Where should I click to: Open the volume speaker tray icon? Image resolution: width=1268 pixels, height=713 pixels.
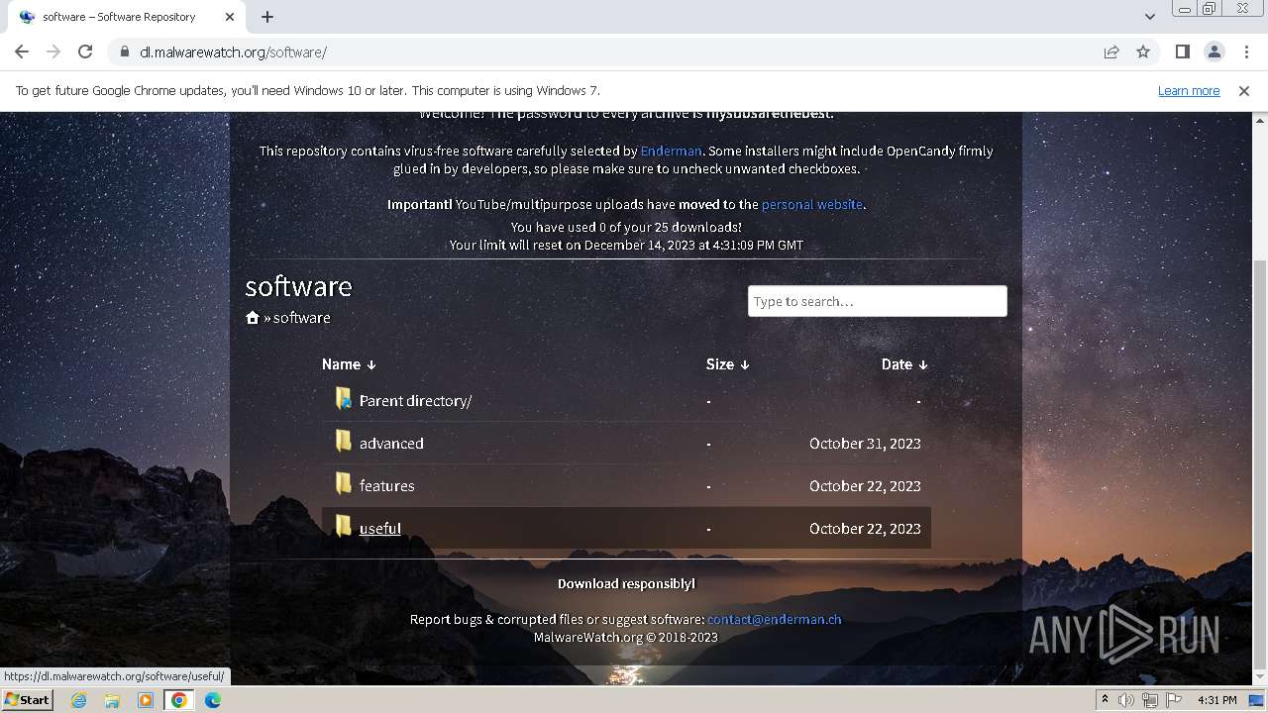[1126, 700]
